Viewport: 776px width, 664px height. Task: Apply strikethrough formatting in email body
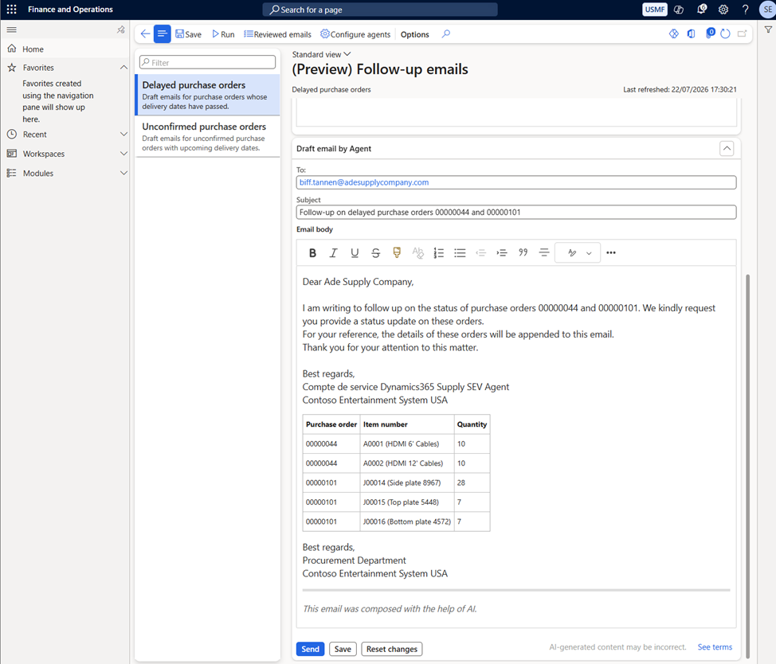375,252
